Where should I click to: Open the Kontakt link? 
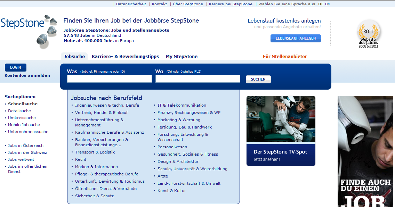pos(160,4)
